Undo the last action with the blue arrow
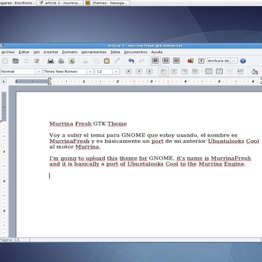Image resolution: width=262 pixels, height=262 pixels. click(131, 61)
